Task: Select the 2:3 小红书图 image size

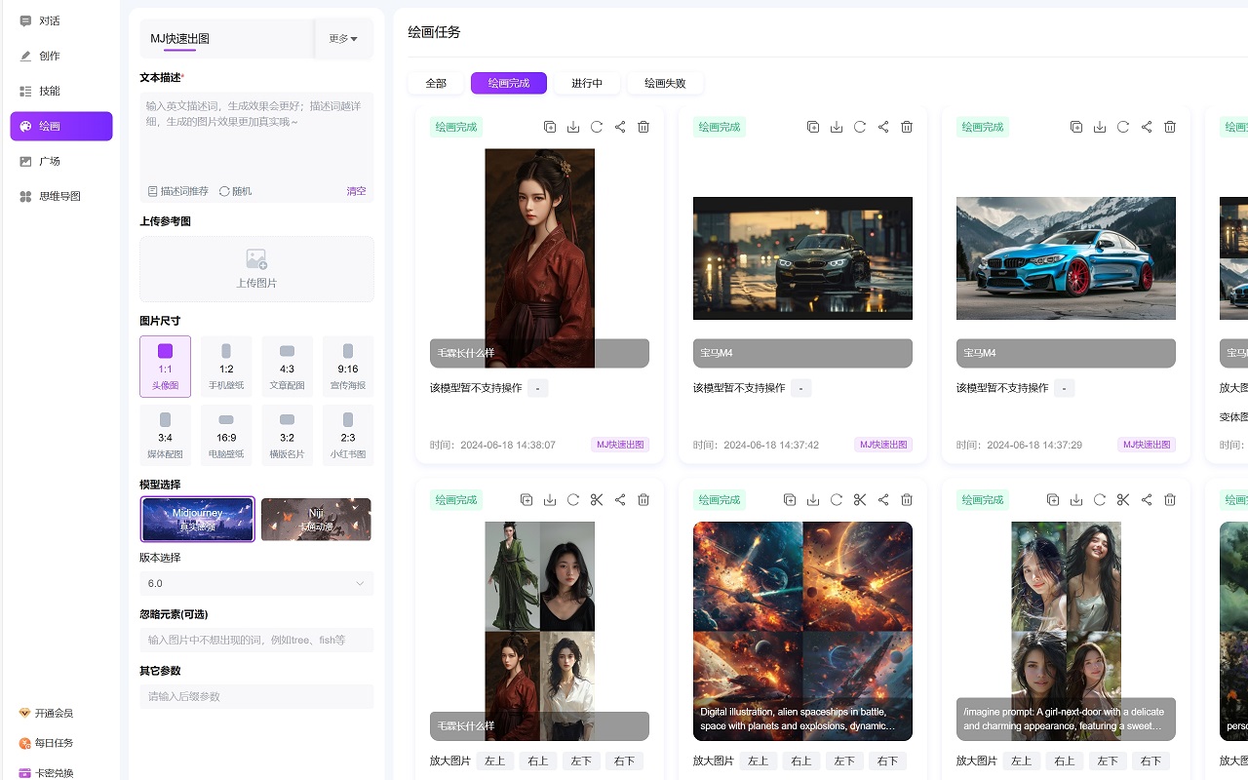Action: pos(348,435)
